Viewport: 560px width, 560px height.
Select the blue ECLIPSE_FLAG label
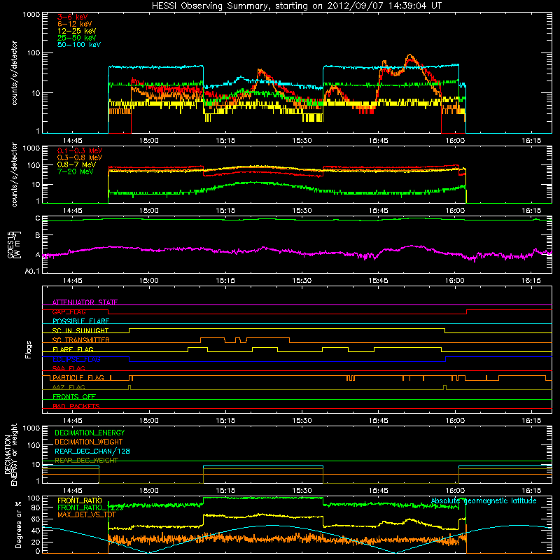click(x=76, y=359)
